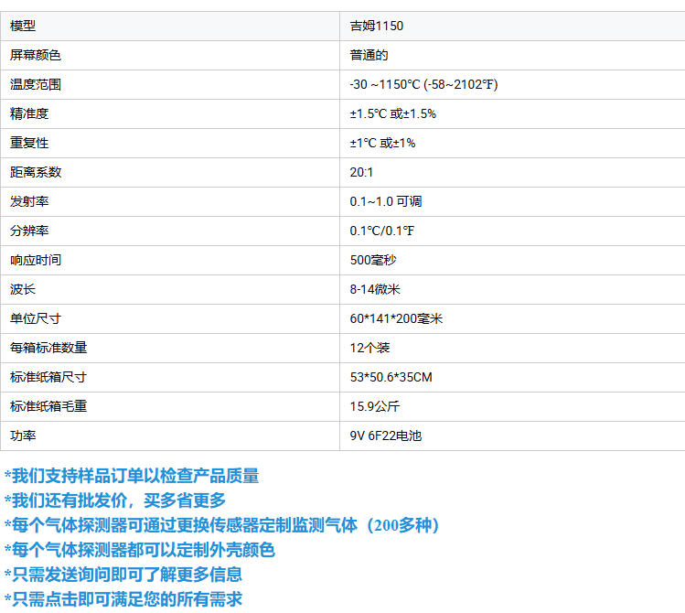685x613 pixels.
Task: Click the blue 我们支持样品订单 text line
Action: pyautogui.click(x=132, y=476)
